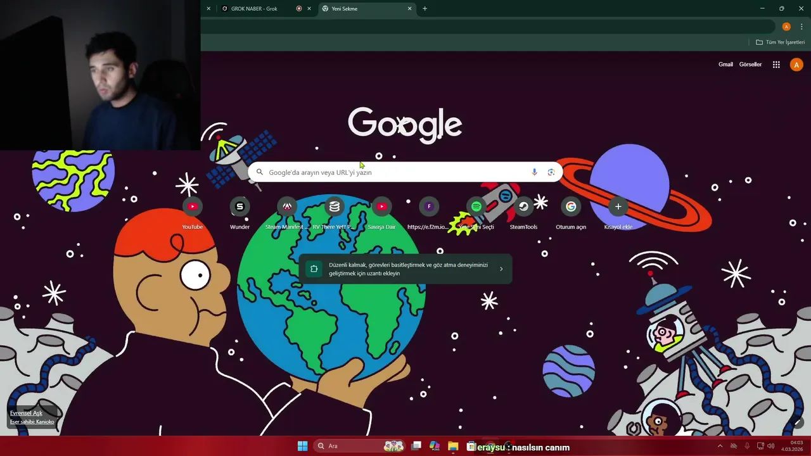Open the Gmail link
This screenshot has height=456, width=811.
tap(725, 65)
